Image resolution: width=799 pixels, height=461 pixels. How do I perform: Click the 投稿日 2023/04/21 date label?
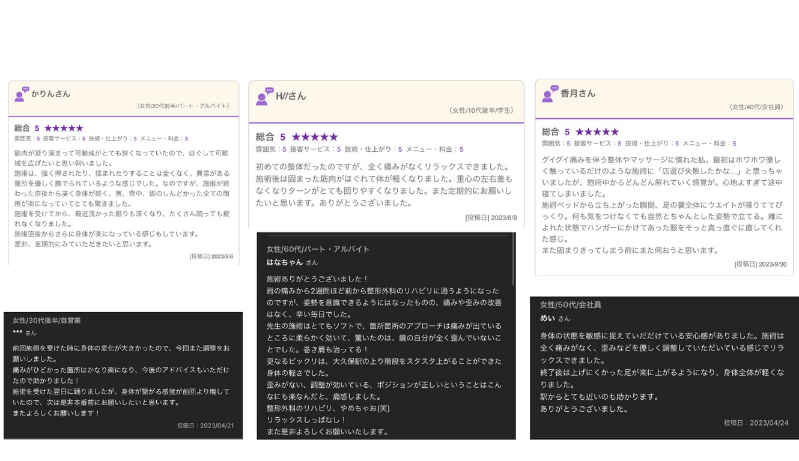click(x=205, y=425)
